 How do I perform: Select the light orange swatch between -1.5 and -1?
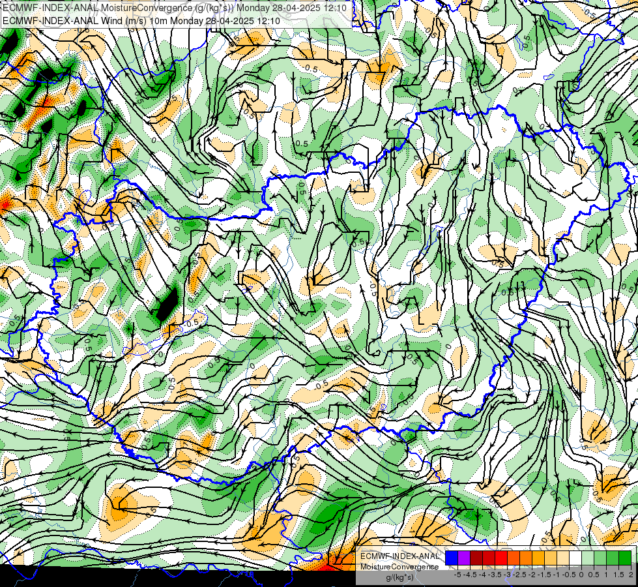pos(551,558)
